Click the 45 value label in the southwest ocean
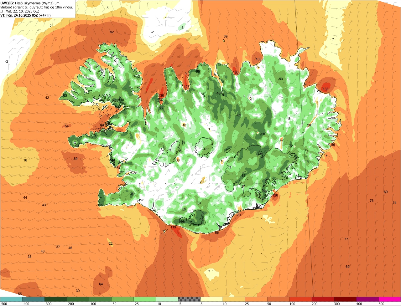Screen dimensions: 401x306 coord(70,248)
